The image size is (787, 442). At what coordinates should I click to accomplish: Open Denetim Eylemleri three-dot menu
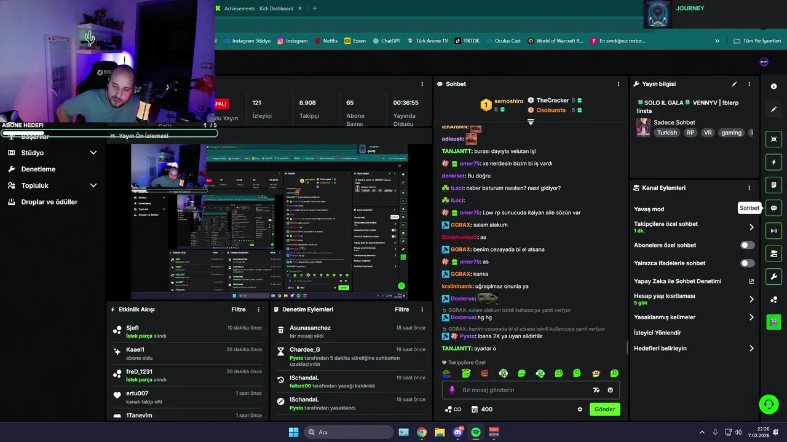422,309
